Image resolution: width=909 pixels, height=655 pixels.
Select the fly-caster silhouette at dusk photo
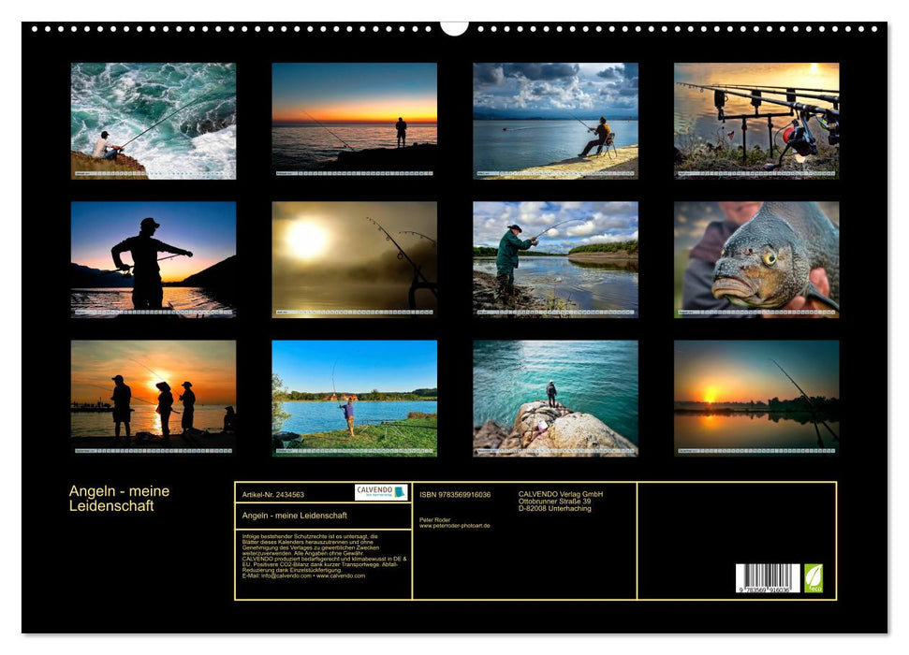point(153,259)
